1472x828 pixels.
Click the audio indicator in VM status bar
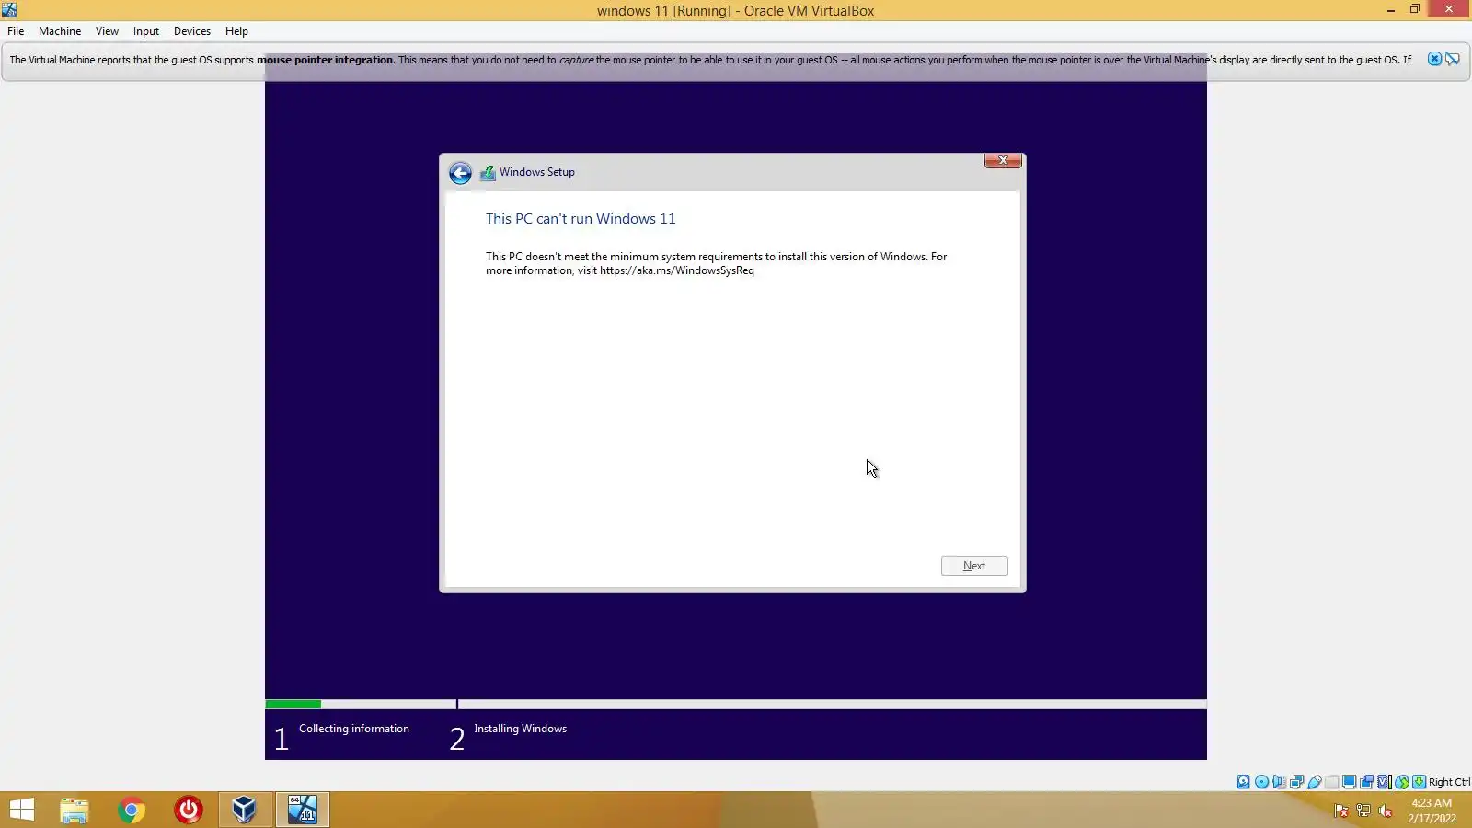tap(1279, 782)
